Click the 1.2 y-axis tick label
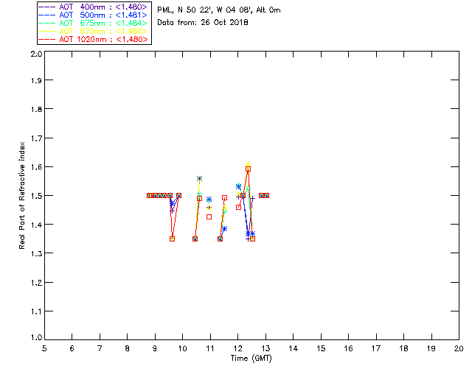Screen dimensions: 472x377 click(x=36, y=283)
